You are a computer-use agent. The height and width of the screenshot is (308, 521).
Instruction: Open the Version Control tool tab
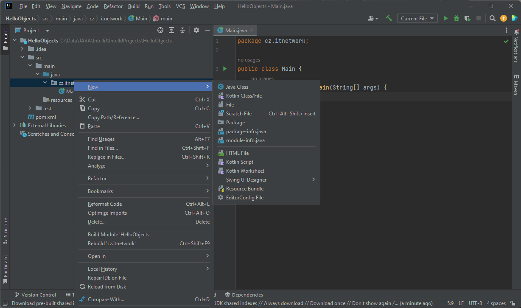[x=36, y=295]
